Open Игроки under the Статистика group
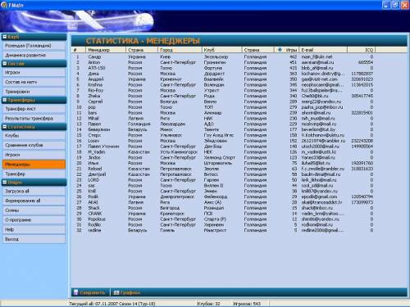 [34, 155]
